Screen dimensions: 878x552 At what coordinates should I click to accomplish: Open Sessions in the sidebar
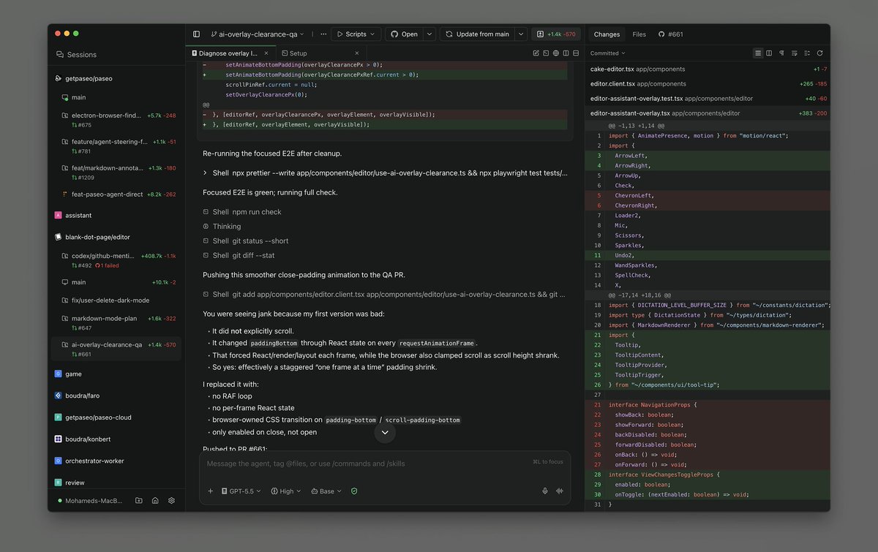tap(76, 54)
